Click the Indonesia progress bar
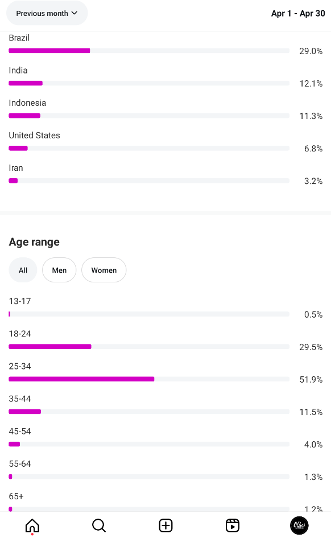Image resolution: width=331 pixels, height=538 pixels. 149,116
